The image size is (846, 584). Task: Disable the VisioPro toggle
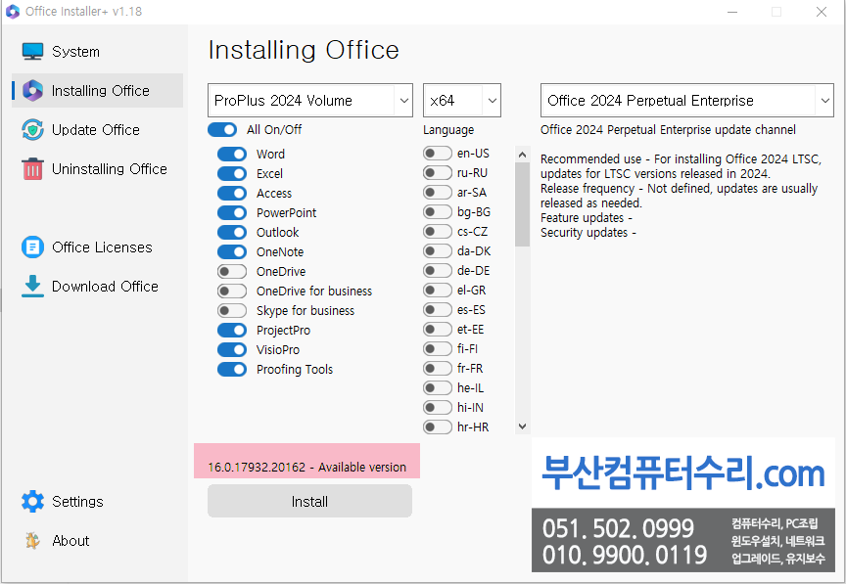coord(232,349)
